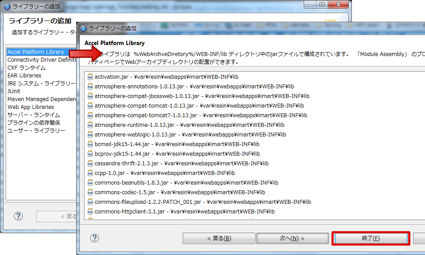Screen dimensions: 425x255
Task: Click the help question mark icon in the back dialog
Action: (18, 216)
